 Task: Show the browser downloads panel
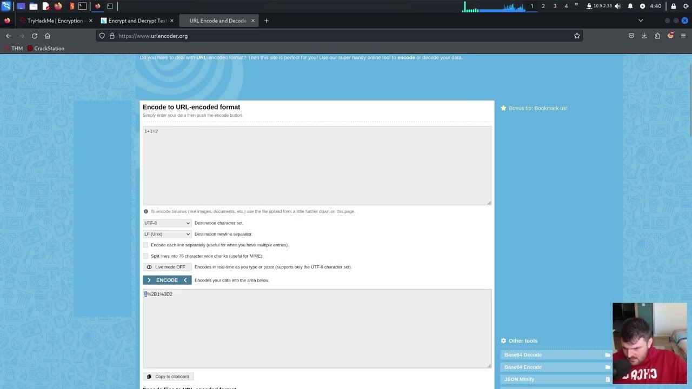644,36
